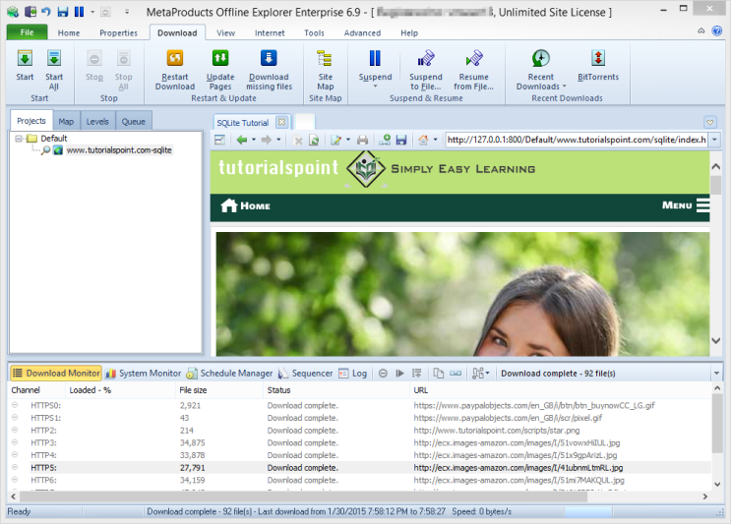Select www.tutorialspoint.com-sqlite project
This screenshot has height=524, width=731.
pyautogui.click(x=119, y=150)
